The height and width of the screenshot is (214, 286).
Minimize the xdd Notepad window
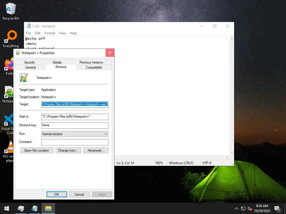[202, 26]
